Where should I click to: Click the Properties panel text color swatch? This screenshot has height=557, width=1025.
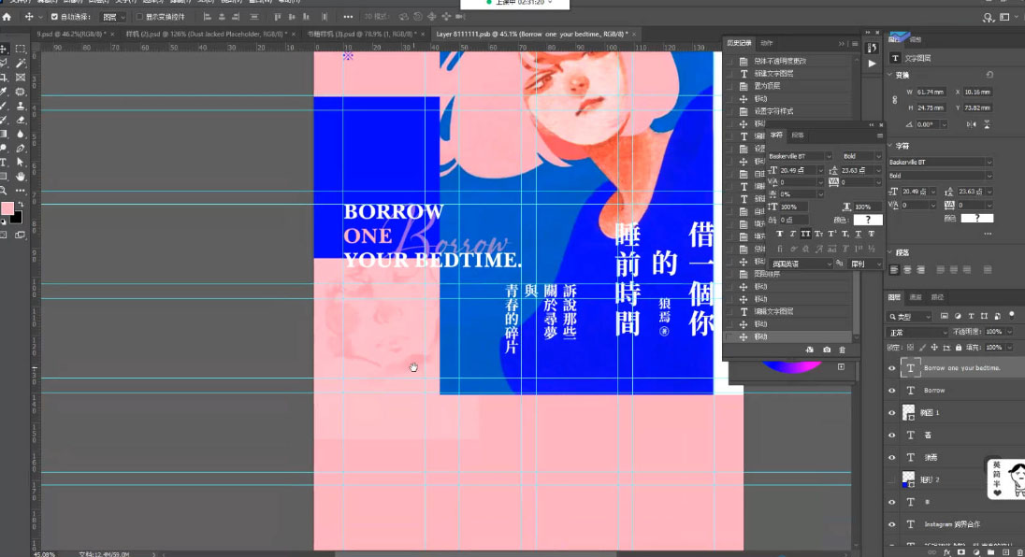[x=976, y=218]
